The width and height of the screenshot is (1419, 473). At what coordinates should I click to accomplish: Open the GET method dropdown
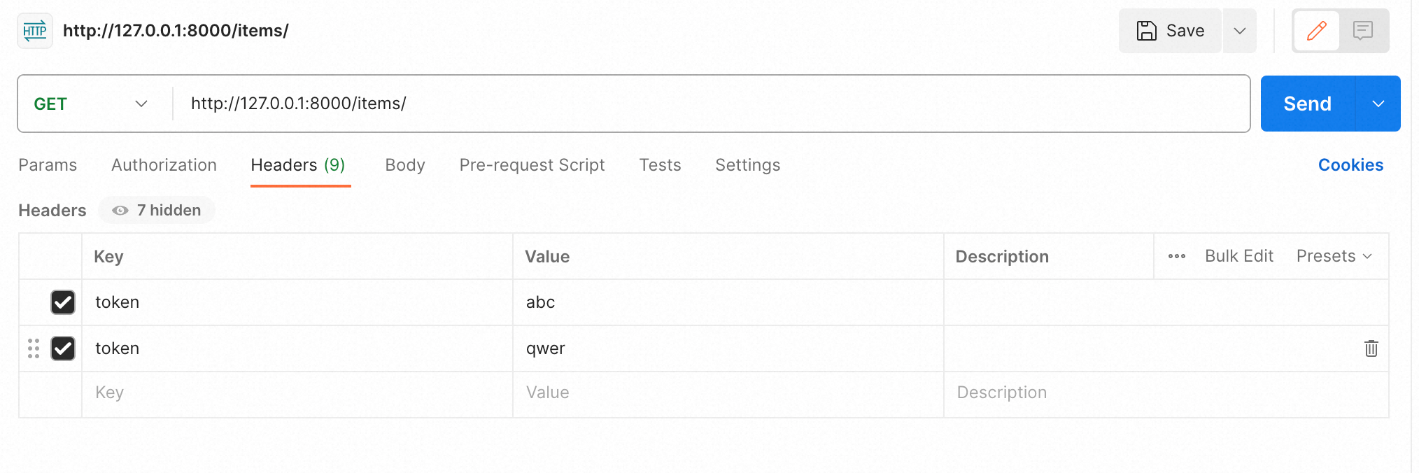[91, 104]
